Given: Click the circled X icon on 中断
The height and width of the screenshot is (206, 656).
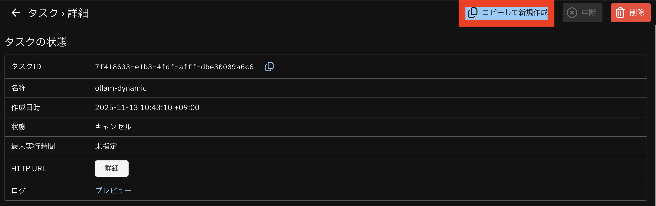Looking at the screenshot, I should tap(572, 13).
